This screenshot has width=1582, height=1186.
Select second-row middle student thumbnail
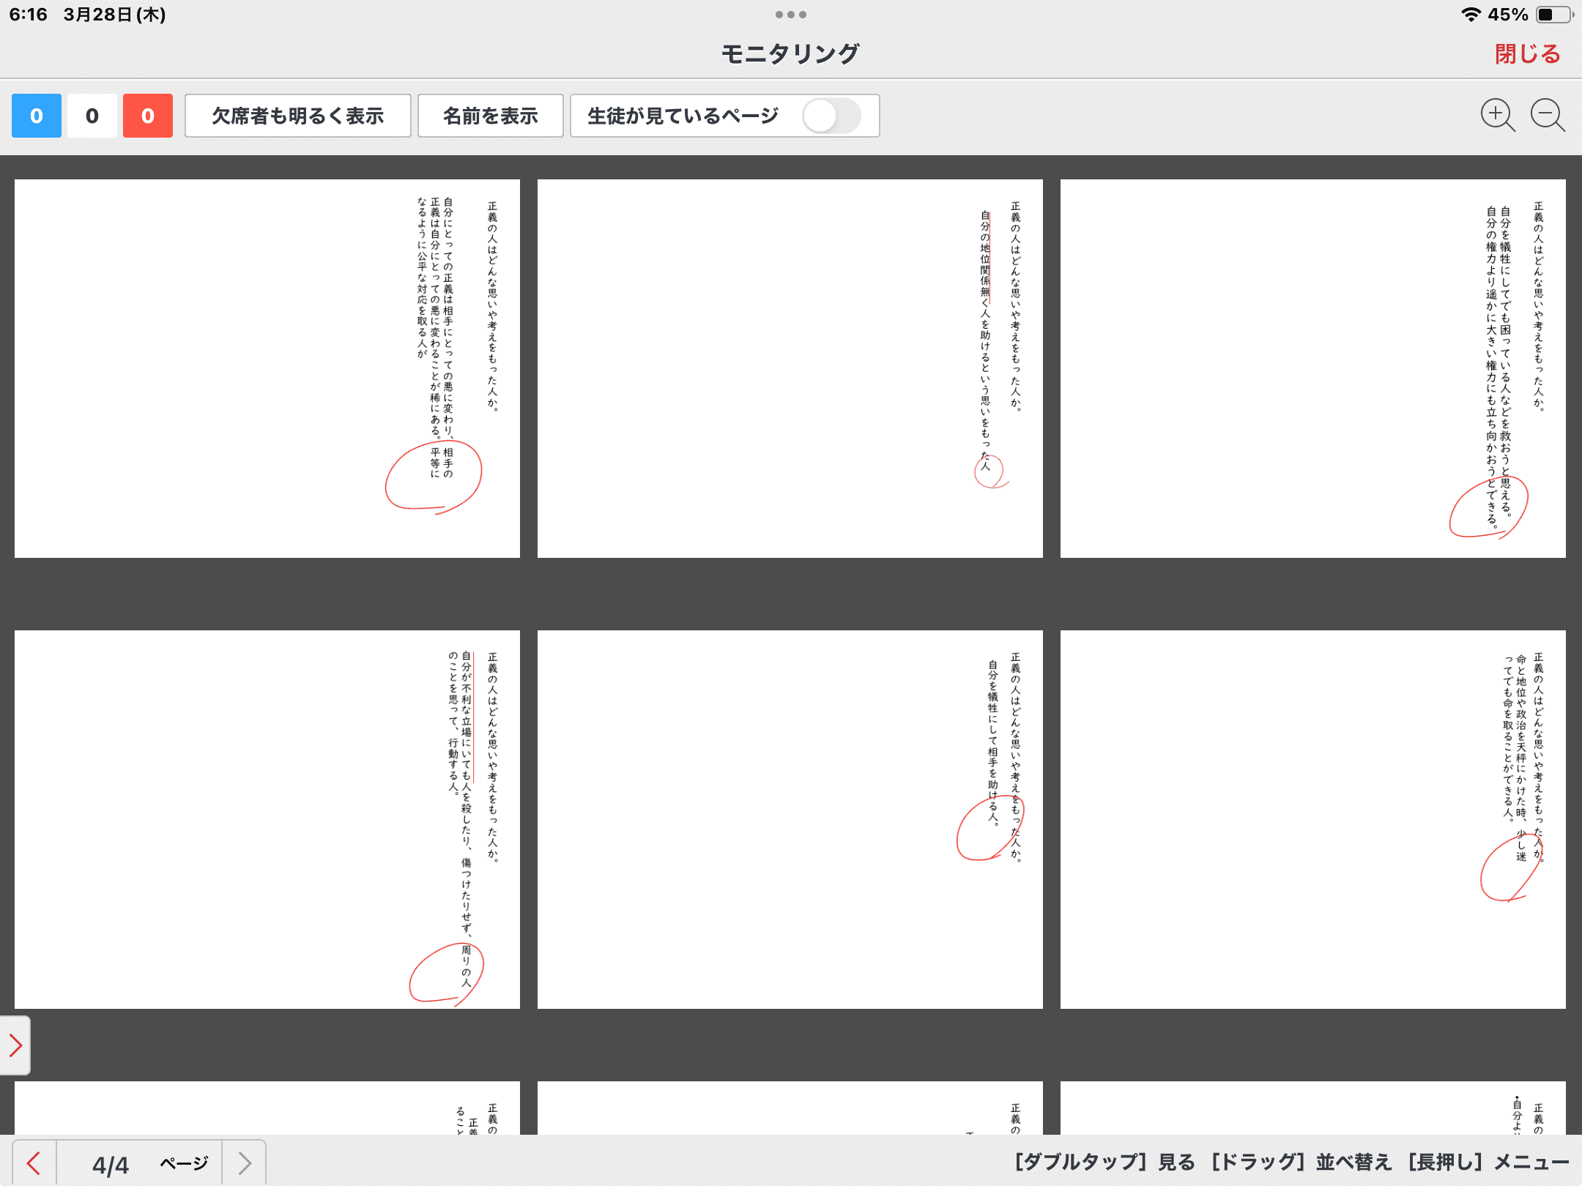[x=790, y=818]
